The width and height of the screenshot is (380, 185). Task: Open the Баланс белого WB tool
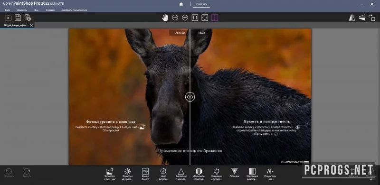145,175
